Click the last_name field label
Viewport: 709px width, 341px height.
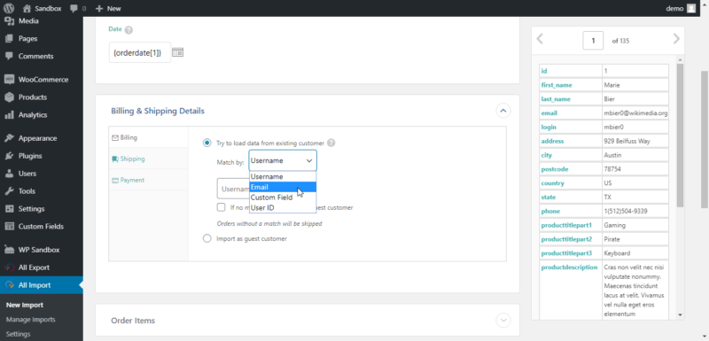556,99
